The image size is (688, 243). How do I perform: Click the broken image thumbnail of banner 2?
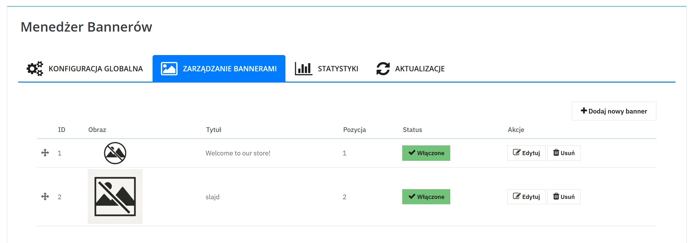(x=115, y=196)
